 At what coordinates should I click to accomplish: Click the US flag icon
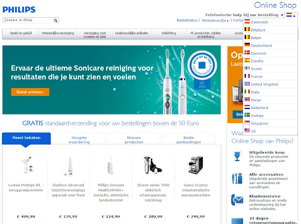(x=247, y=131)
